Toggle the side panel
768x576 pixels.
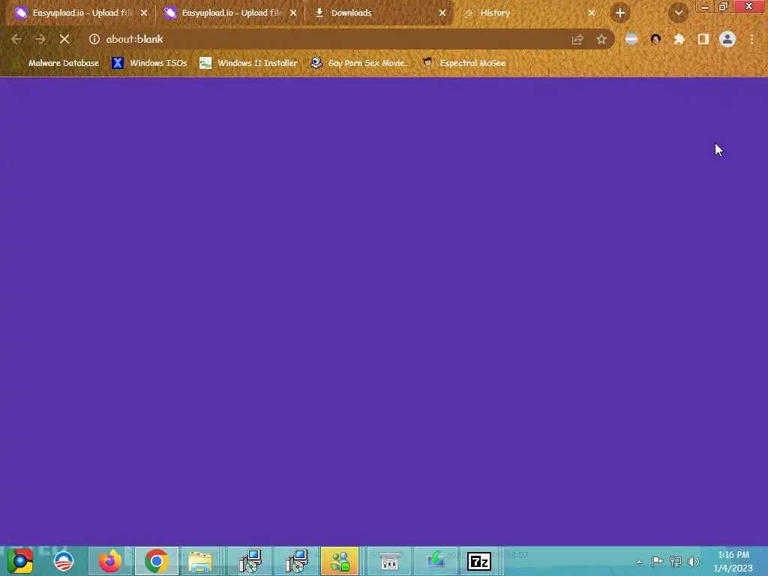[703, 39]
